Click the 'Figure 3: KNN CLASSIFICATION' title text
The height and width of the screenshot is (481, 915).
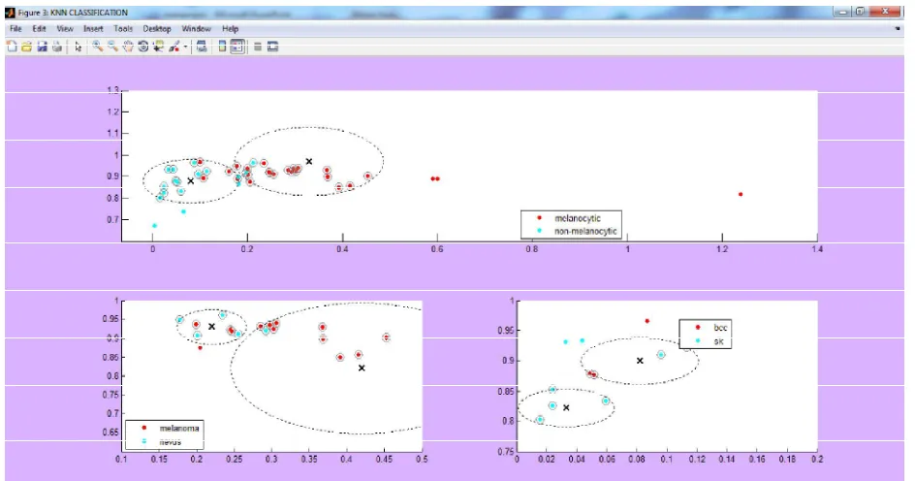pos(73,13)
